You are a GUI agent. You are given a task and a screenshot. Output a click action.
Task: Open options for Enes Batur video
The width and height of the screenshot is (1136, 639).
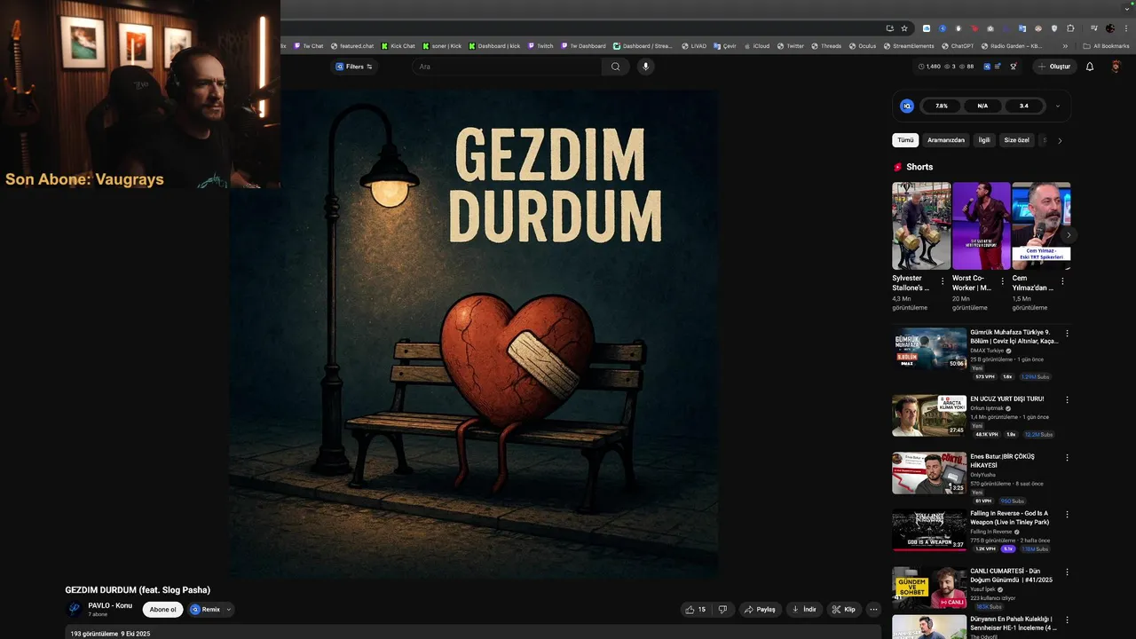pyautogui.click(x=1067, y=458)
